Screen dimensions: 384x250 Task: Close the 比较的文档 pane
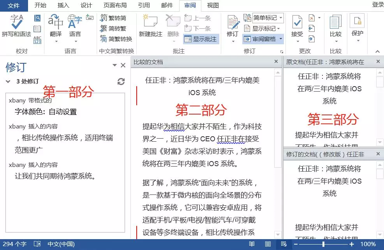coord(276,61)
